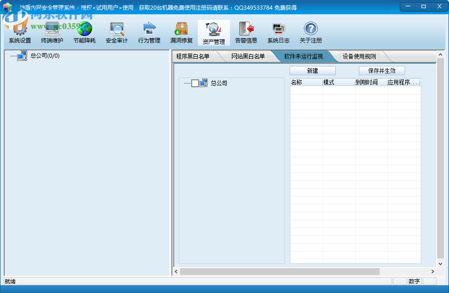Switch to 设备使用规则 tab
The height and width of the screenshot is (293, 449).
[x=359, y=56]
